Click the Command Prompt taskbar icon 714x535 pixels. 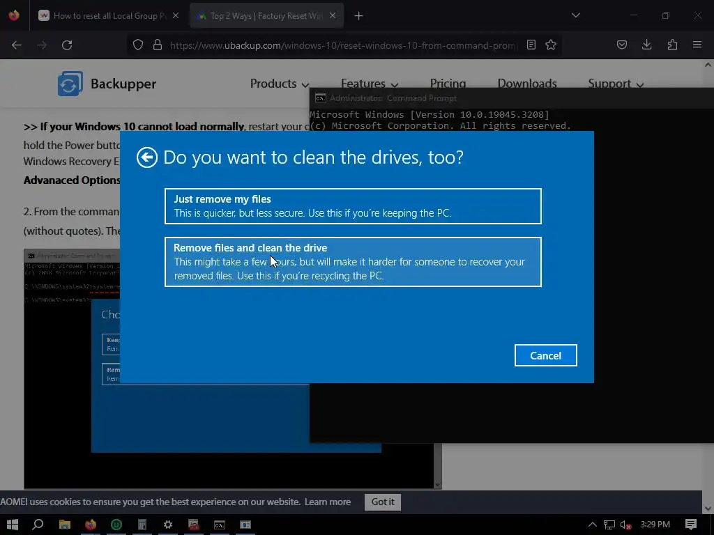pos(220,525)
